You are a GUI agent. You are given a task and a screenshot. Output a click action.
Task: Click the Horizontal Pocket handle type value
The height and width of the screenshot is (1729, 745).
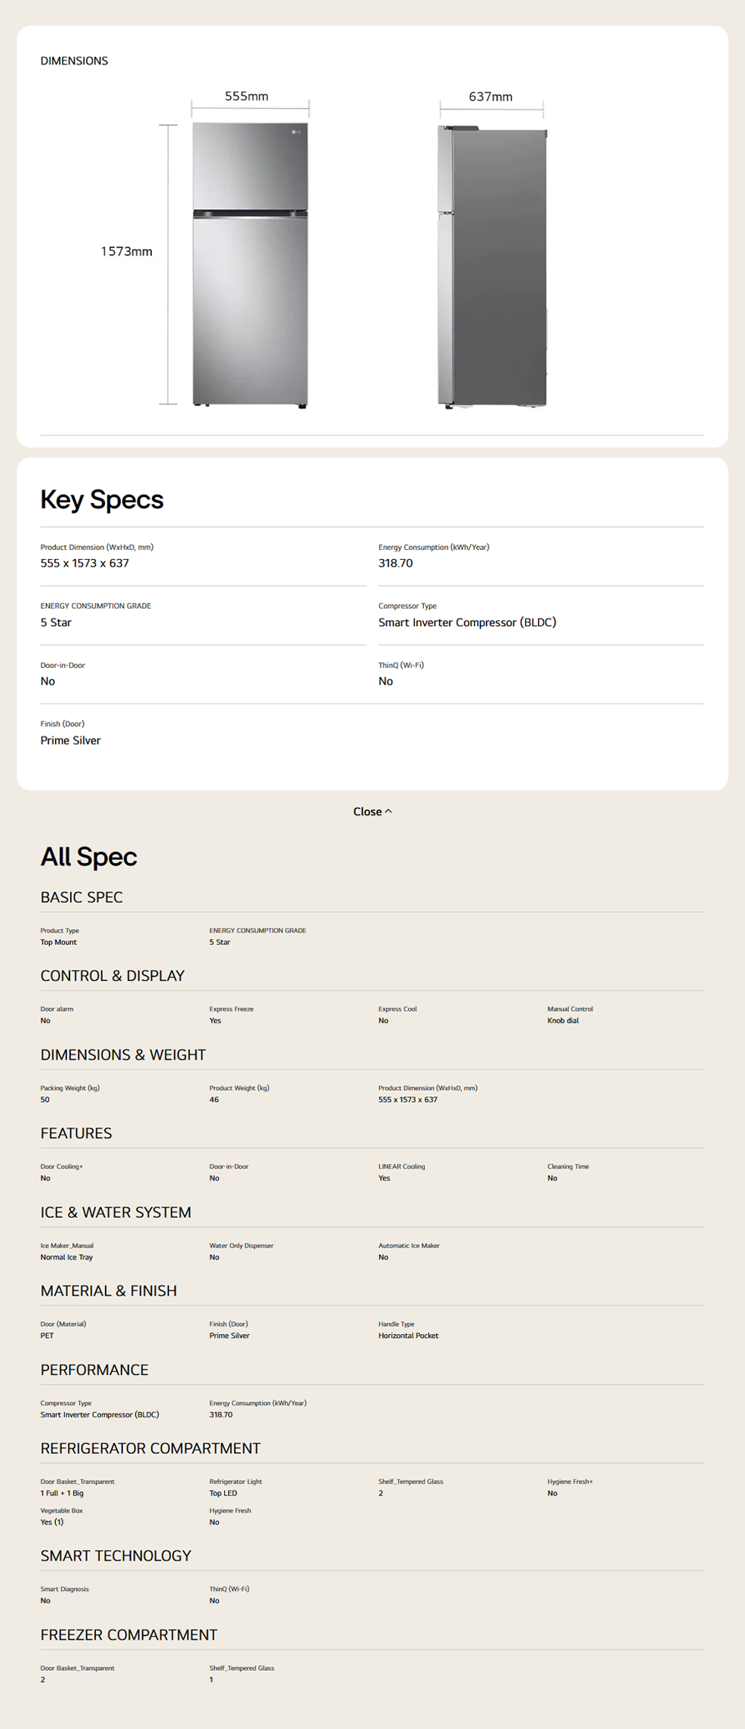pyautogui.click(x=408, y=1336)
